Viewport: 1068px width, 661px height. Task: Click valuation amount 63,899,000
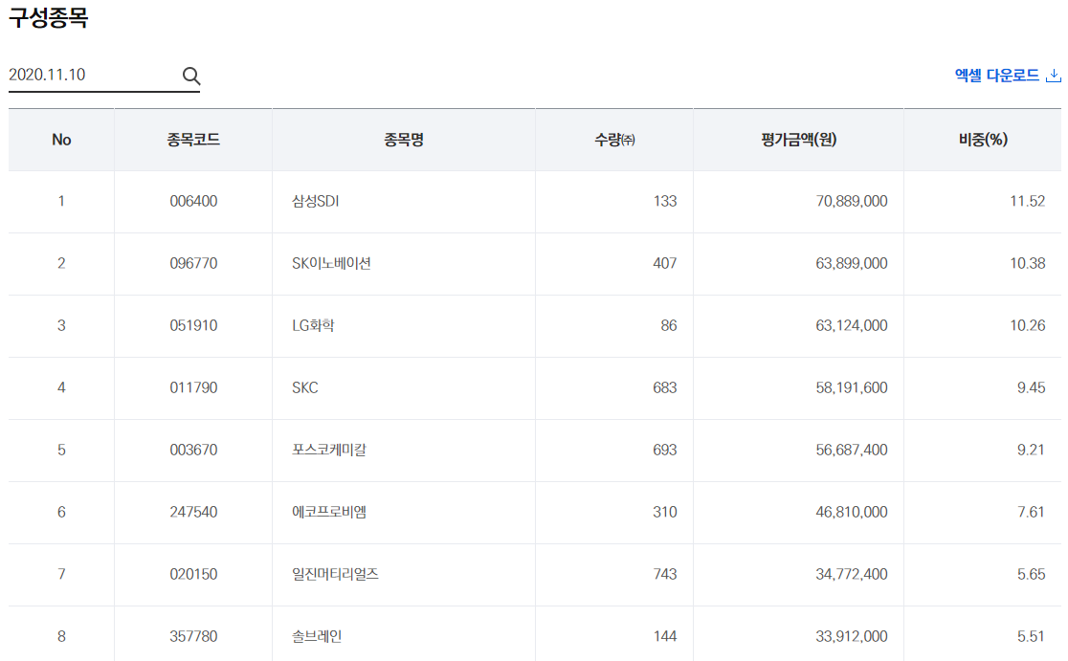pos(852,263)
